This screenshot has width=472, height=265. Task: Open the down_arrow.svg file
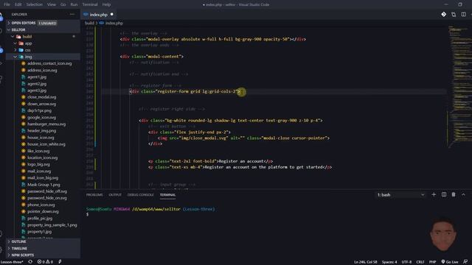pyautogui.click(x=41, y=104)
